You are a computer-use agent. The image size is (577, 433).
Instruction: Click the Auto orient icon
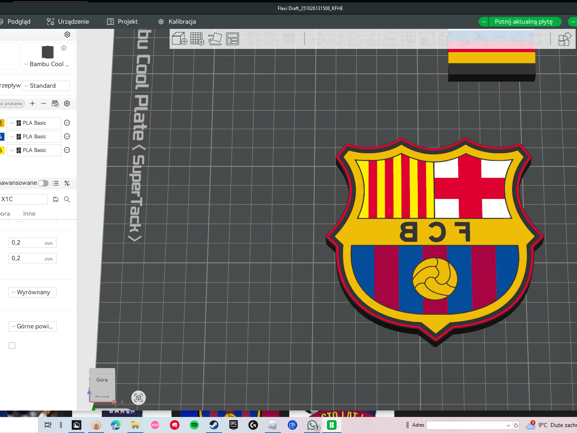click(x=215, y=39)
